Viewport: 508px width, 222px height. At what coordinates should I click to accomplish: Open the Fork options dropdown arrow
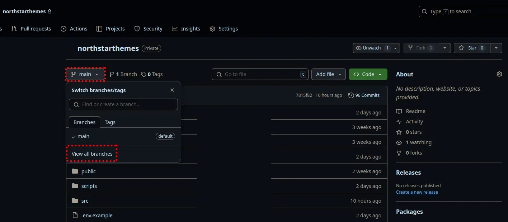[445, 48]
